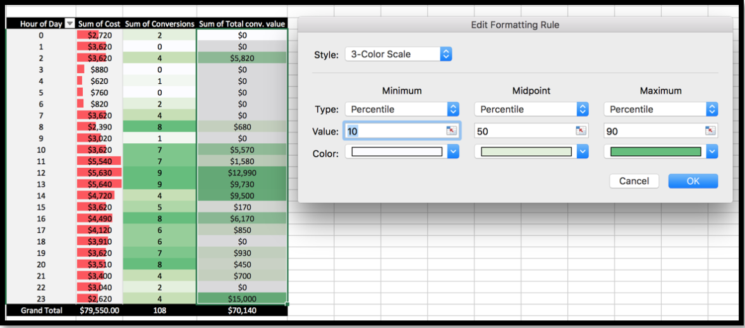
Task: Click the $12,990 conversion value cell
Action: [242, 173]
